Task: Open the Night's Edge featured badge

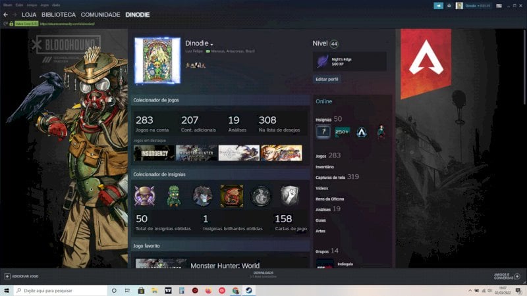Action: click(350, 61)
